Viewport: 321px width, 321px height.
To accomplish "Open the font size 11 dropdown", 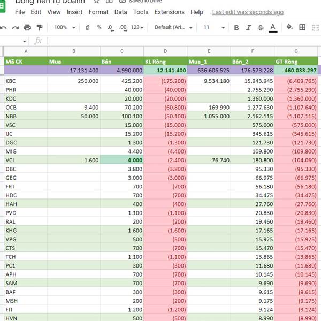I will click(x=214, y=27).
